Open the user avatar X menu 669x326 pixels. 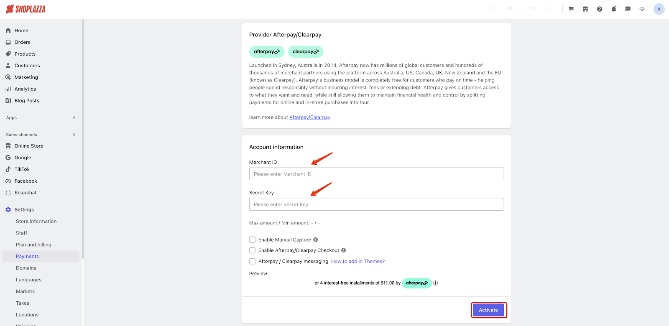pos(659,9)
